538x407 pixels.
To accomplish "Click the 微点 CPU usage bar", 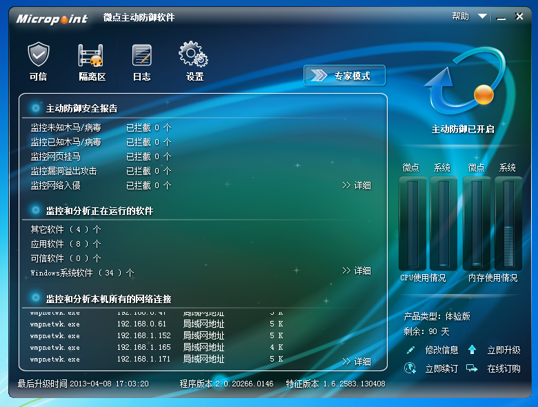I will (412, 223).
